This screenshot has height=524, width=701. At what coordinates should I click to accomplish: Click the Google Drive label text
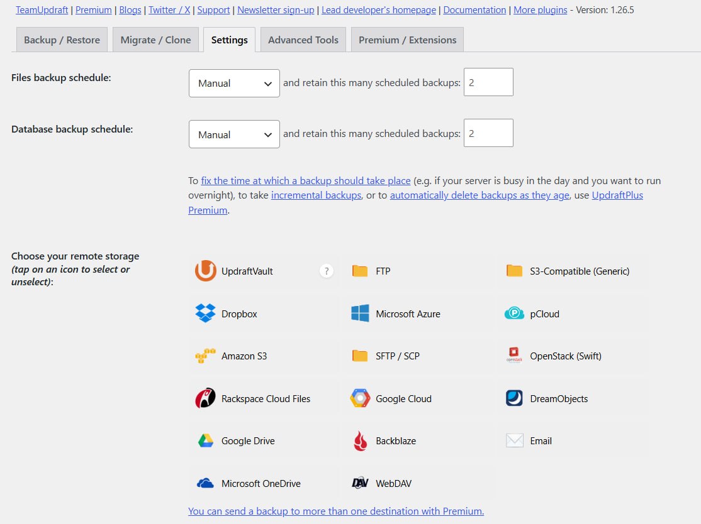(248, 441)
